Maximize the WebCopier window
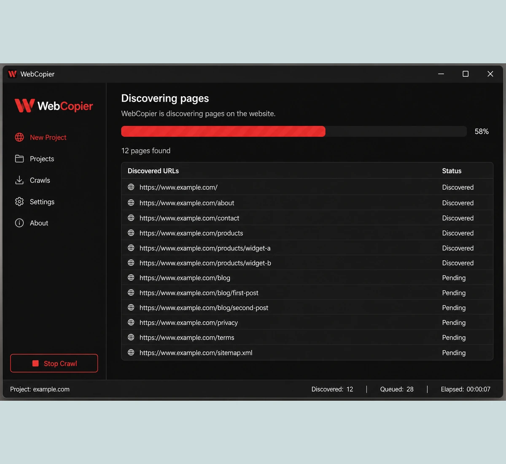Viewport: 506px width, 464px height. (466, 74)
